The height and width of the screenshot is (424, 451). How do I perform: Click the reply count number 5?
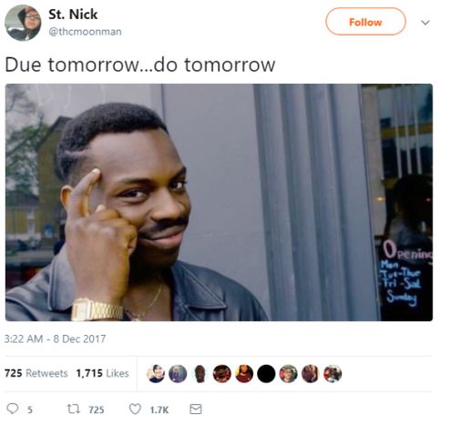pos(30,410)
